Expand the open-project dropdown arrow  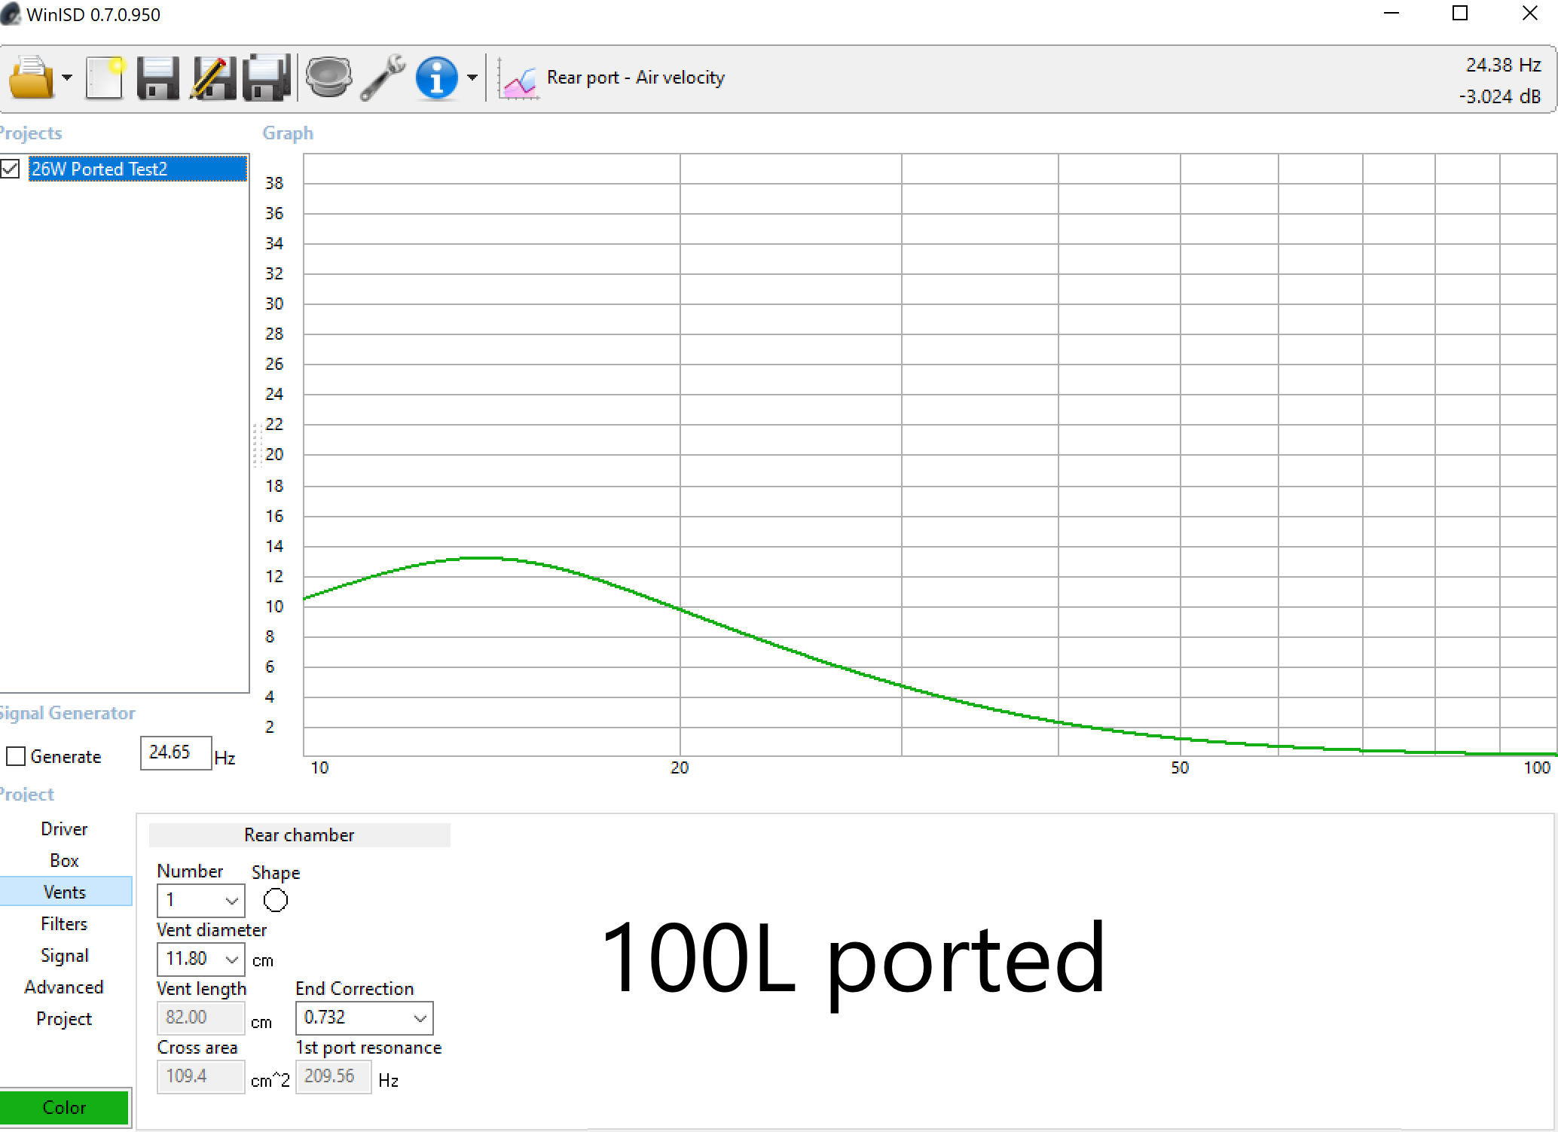point(67,78)
